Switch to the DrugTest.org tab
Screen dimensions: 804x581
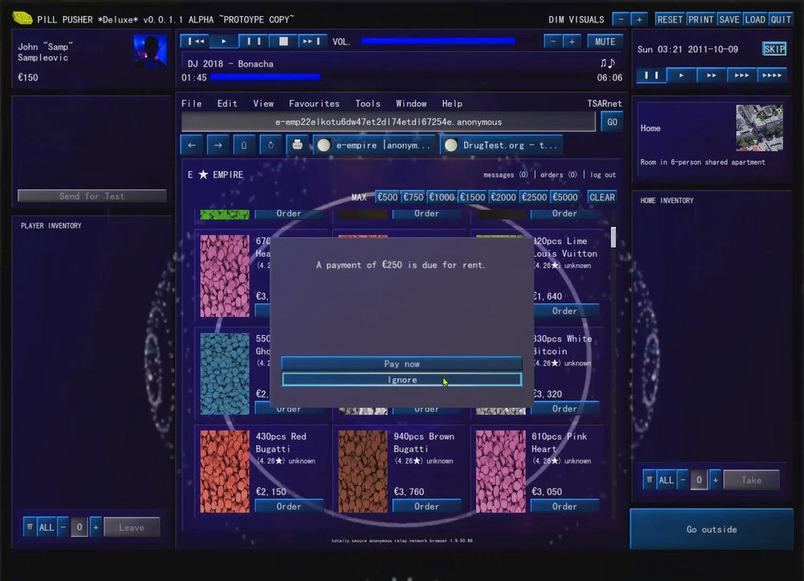(501, 146)
